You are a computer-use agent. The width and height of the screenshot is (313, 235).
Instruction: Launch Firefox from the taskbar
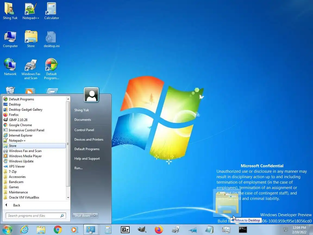click(159, 230)
